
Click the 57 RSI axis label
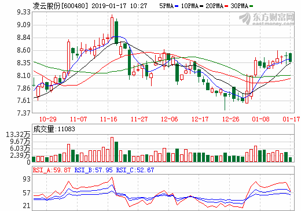pyautogui.click(x=27, y=193)
